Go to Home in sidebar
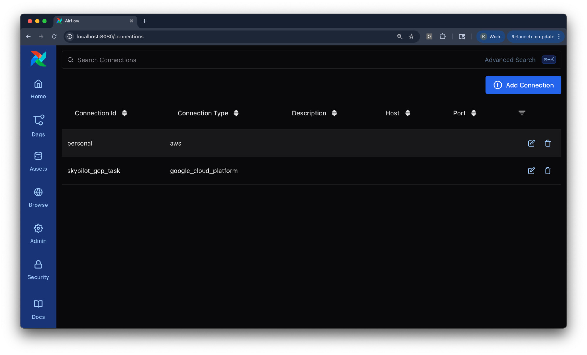The image size is (587, 355). [38, 89]
